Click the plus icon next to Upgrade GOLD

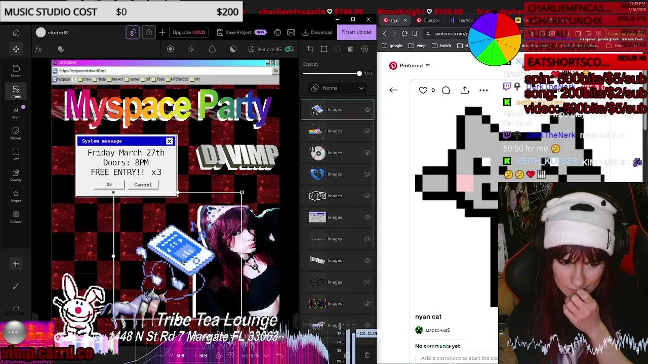pos(162,32)
